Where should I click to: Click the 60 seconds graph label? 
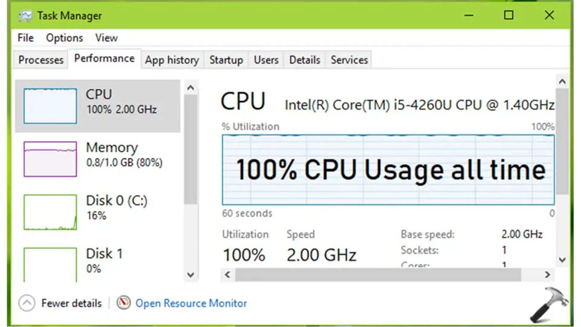(x=247, y=213)
